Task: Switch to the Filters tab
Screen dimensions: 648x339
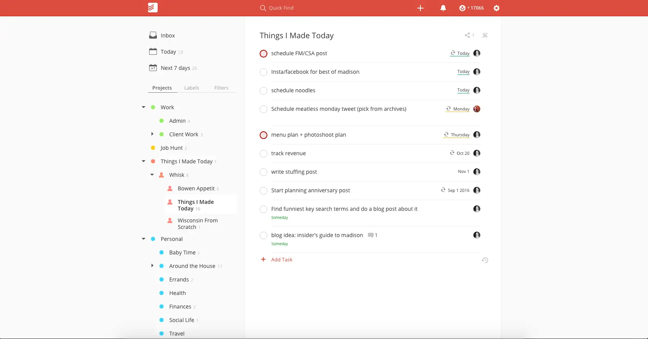Action: (x=221, y=88)
